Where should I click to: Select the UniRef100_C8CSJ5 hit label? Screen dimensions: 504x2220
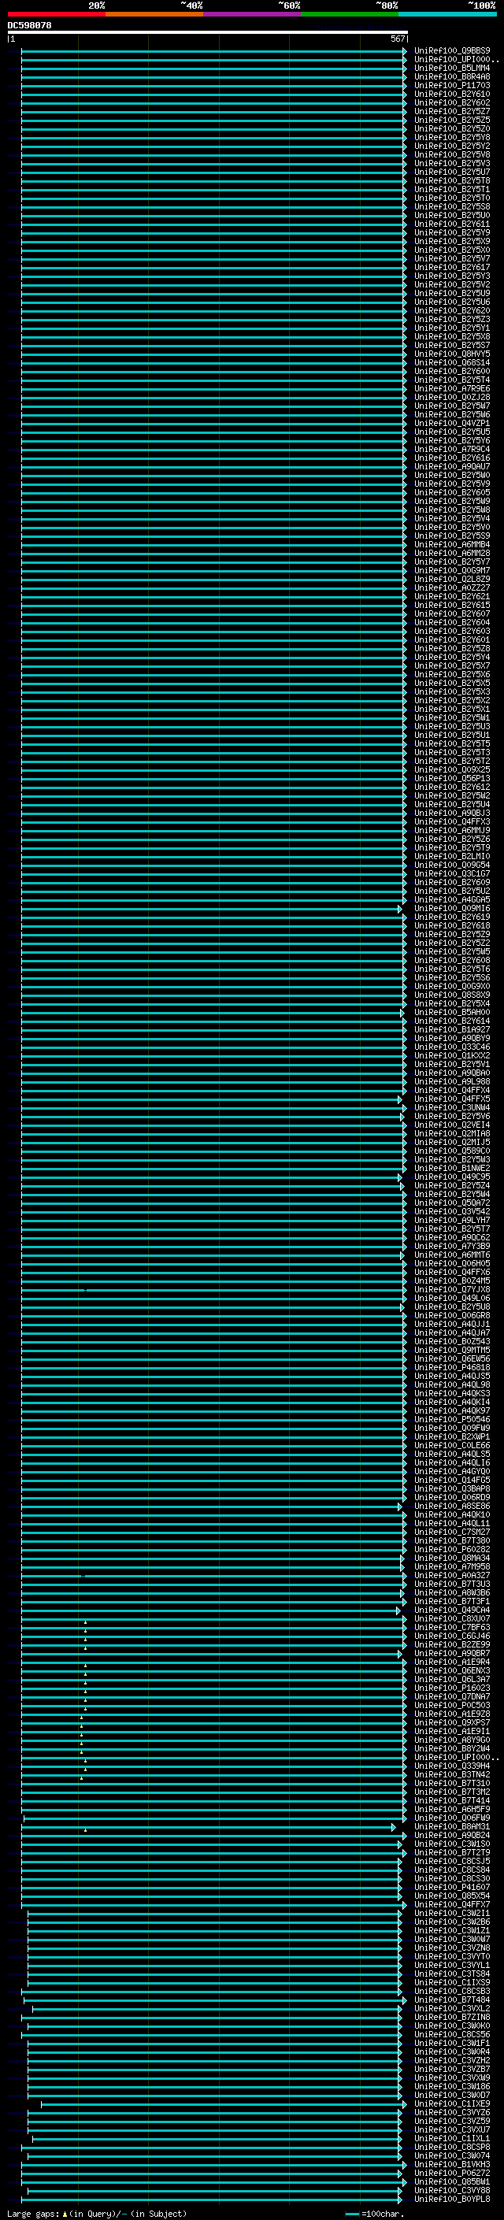point(452,1862)
